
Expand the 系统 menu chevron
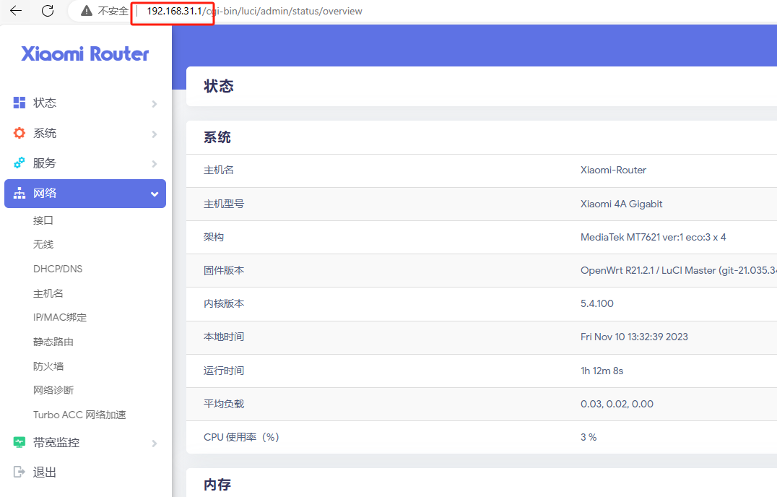[x=155, y=134]
